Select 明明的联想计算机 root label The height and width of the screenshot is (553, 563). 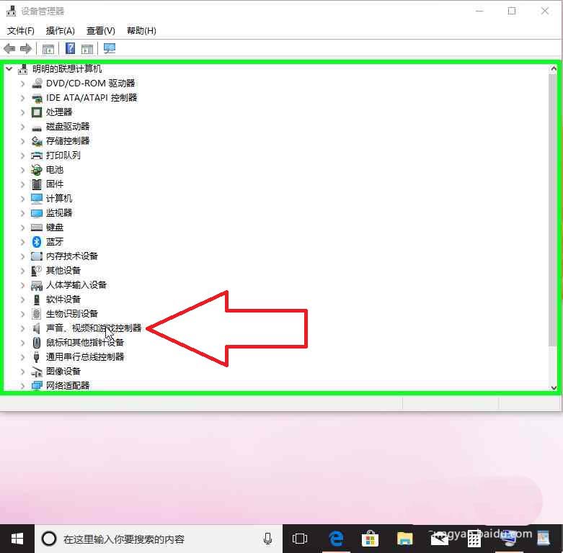[67, 68]
